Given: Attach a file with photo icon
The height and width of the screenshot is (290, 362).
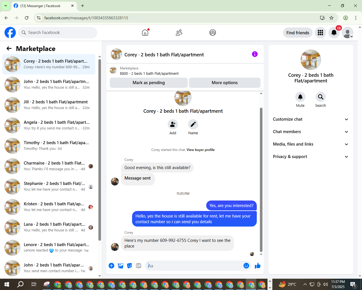Looking at the screenshot, I should pos(120,266).
